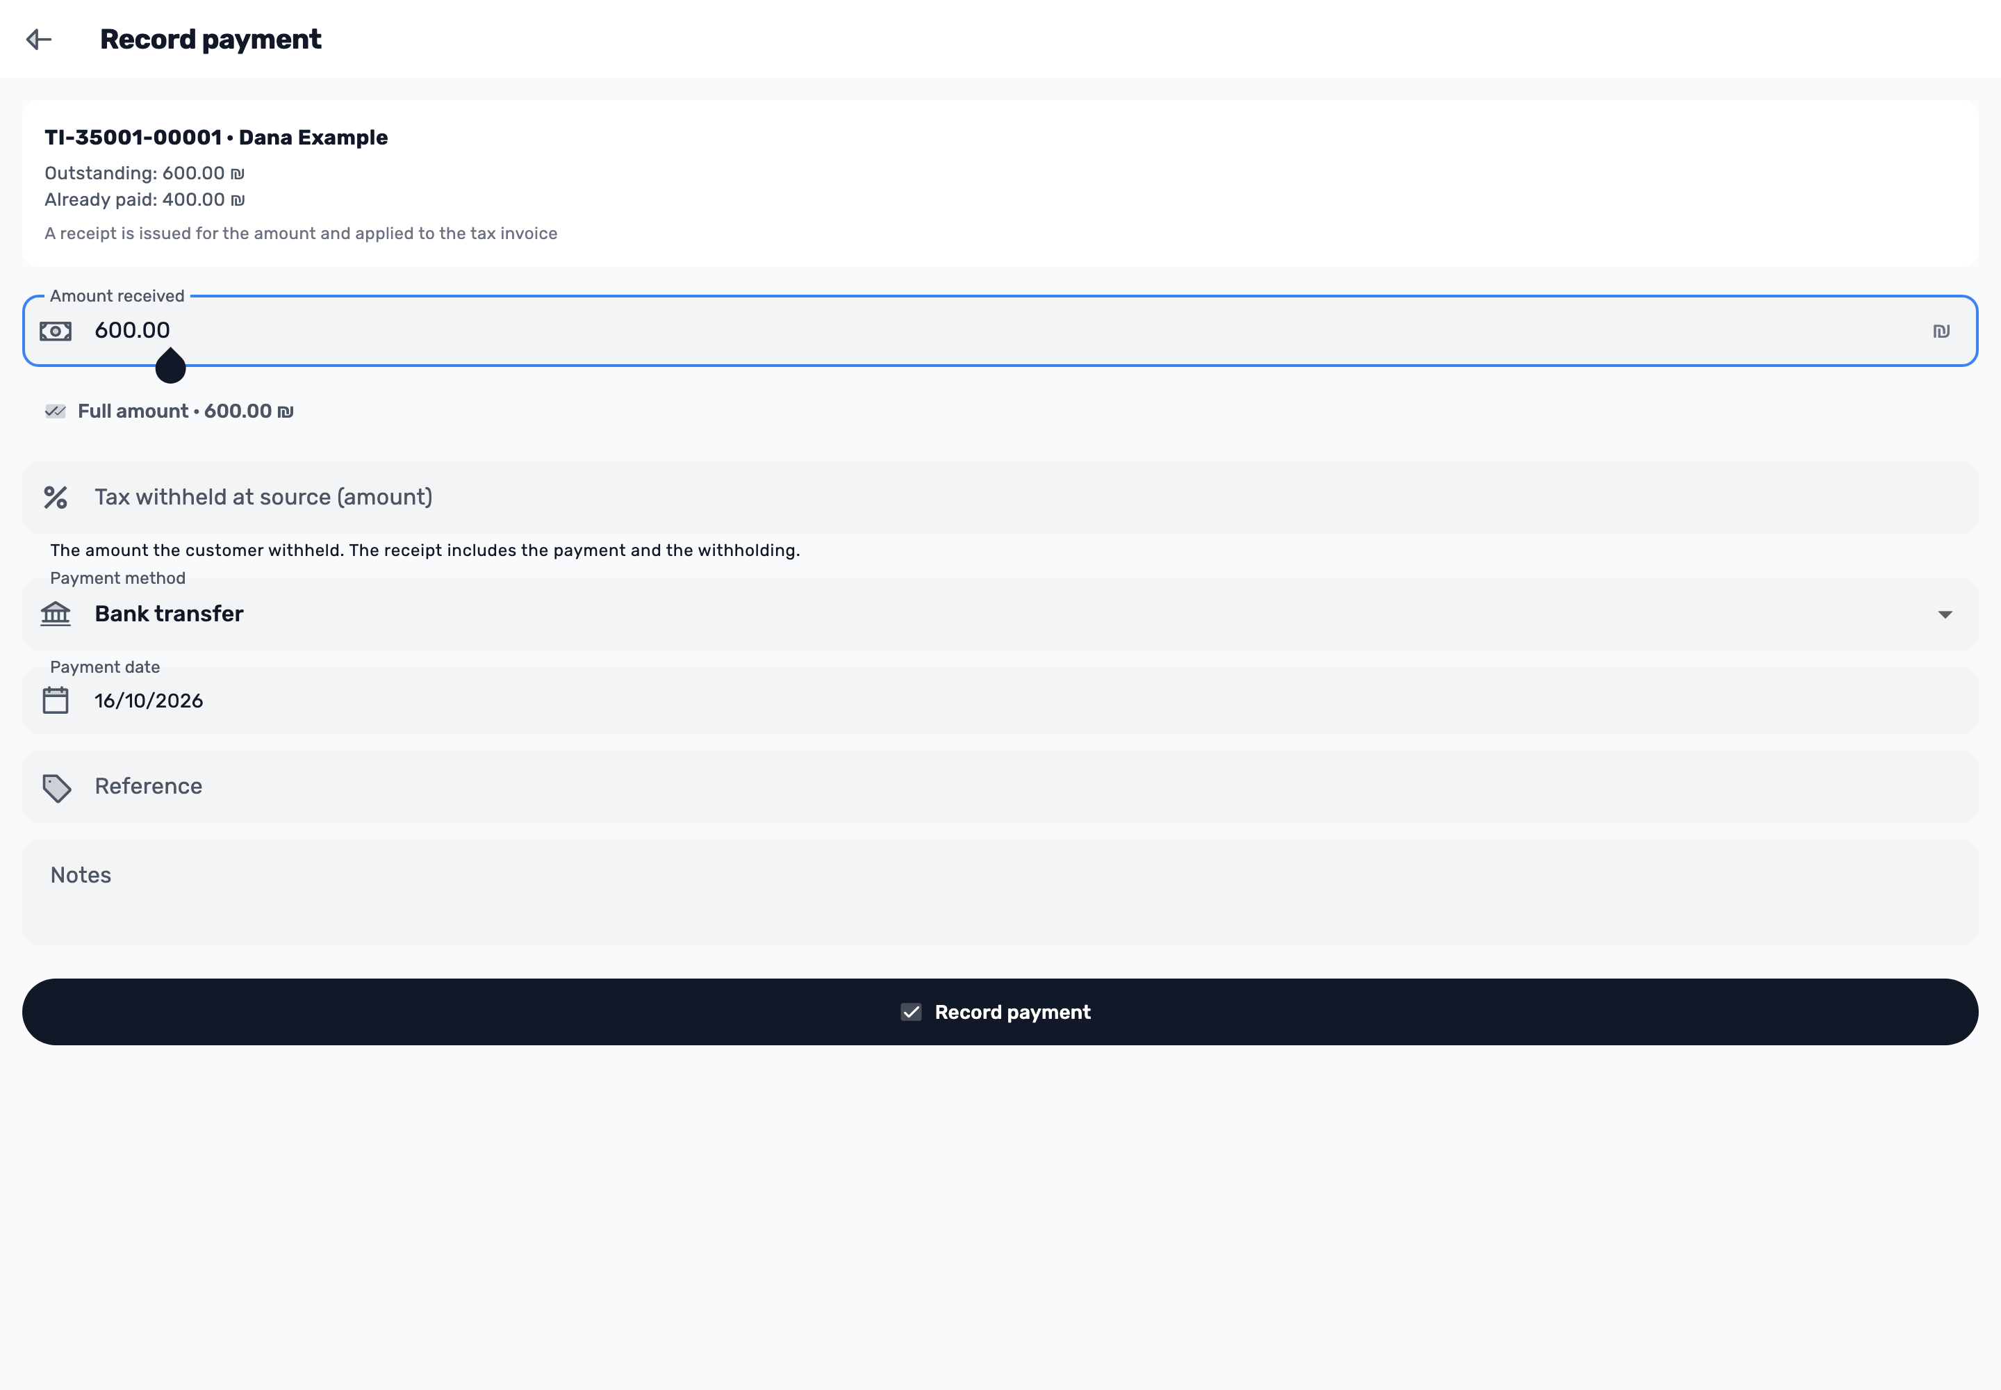Click the text cursor handle under amount

tap(171, 366)
